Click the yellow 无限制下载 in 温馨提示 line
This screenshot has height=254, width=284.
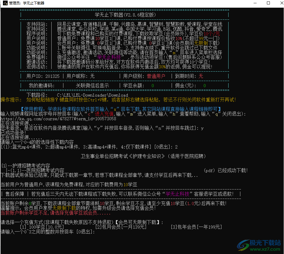tap(64, 208)
